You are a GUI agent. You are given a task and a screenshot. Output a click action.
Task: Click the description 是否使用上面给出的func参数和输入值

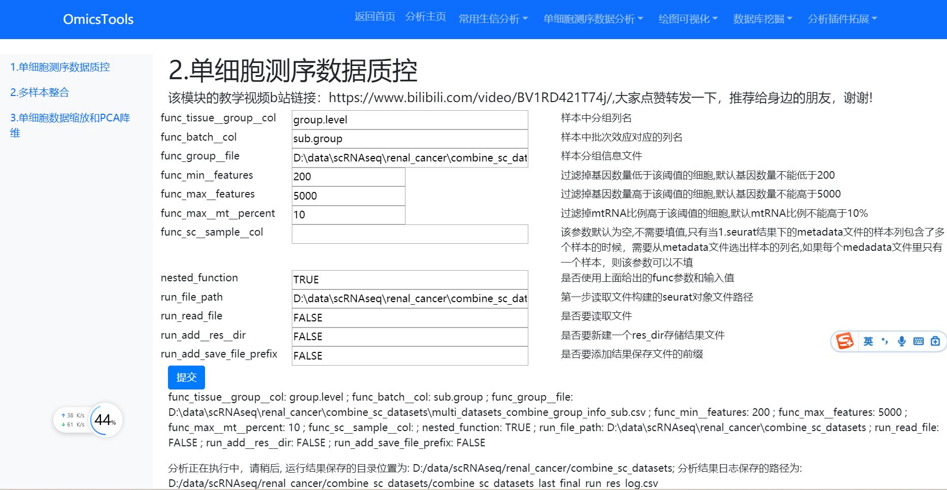648,278
